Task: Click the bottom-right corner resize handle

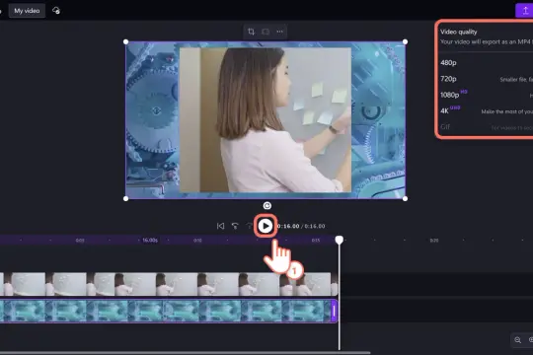Action: pyautogui.click(x=405, y=199)
